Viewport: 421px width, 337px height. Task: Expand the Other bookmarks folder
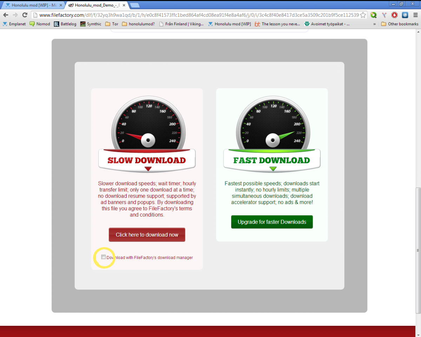coord(400,24)
